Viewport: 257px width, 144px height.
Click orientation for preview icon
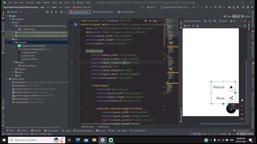pyautogui.click(x=210, y=21)
